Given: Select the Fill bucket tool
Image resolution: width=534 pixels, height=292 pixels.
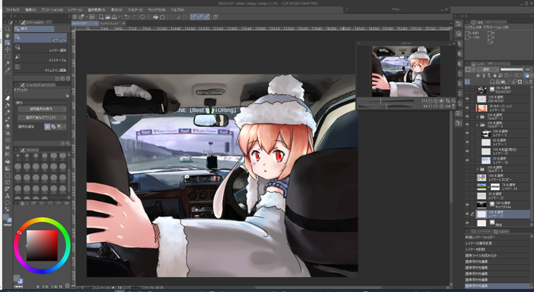Looking at the screenshot, I should [8, 161].
